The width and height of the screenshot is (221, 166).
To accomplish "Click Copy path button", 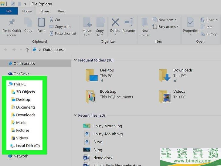I will point(62,27).
